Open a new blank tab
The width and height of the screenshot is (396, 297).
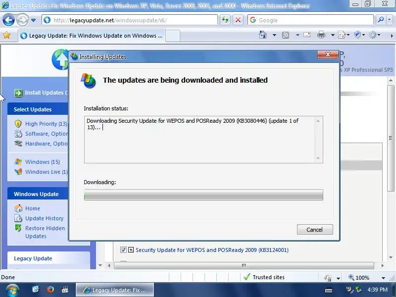(x=173, y=36)
